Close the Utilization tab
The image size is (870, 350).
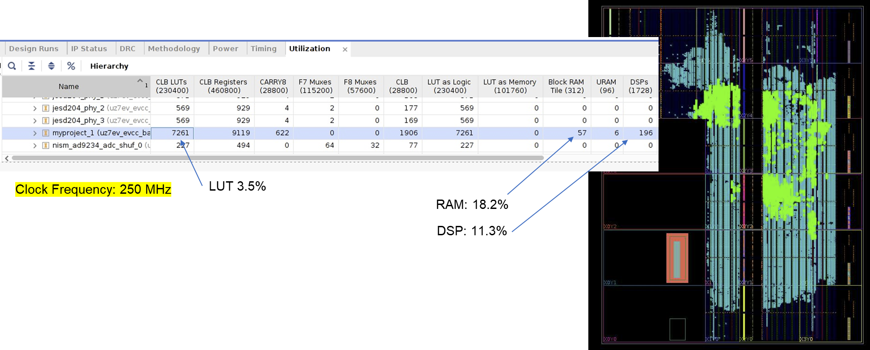click(345, 50)
